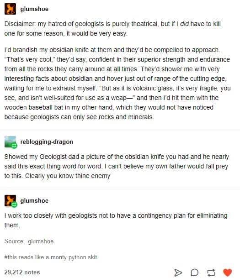Click the green reblog badge on glumshoe's lower avatar
The image size is (240, 278).
click(x=14, y=205)
